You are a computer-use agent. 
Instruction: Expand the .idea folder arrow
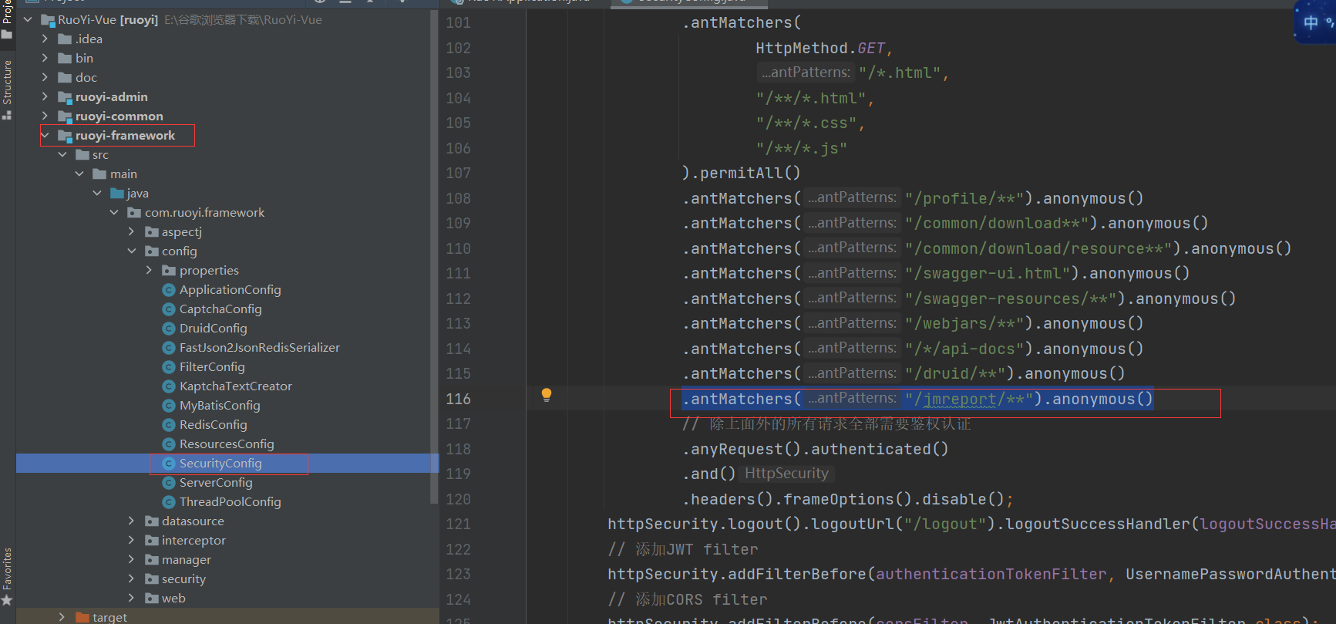pos(45,39)
